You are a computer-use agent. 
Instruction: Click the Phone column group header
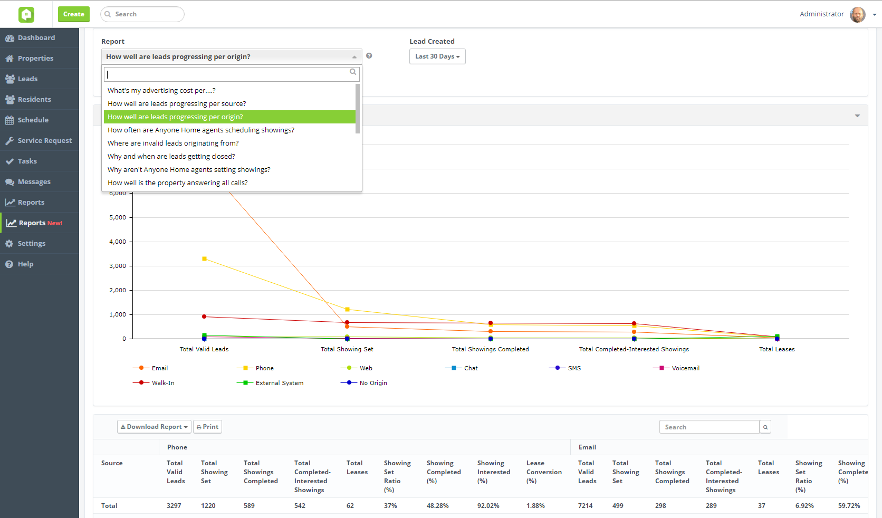pyautogui.click(x=177, y=447)
